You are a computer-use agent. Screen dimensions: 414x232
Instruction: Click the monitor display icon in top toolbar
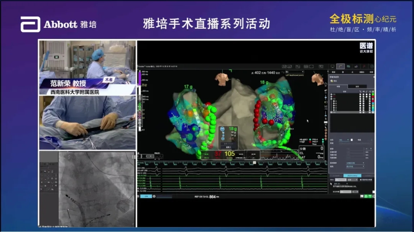(x=332, y=67)
